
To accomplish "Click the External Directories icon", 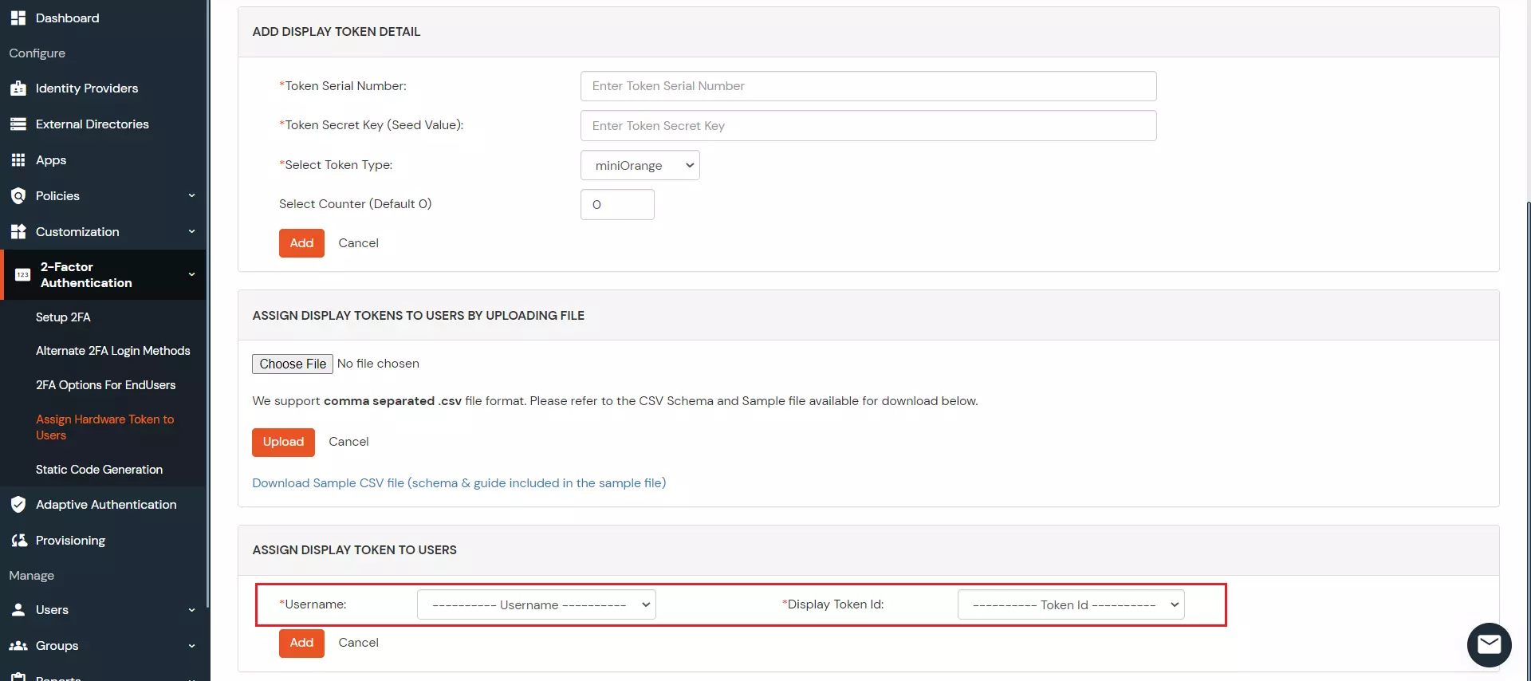I will click(18, 124).
